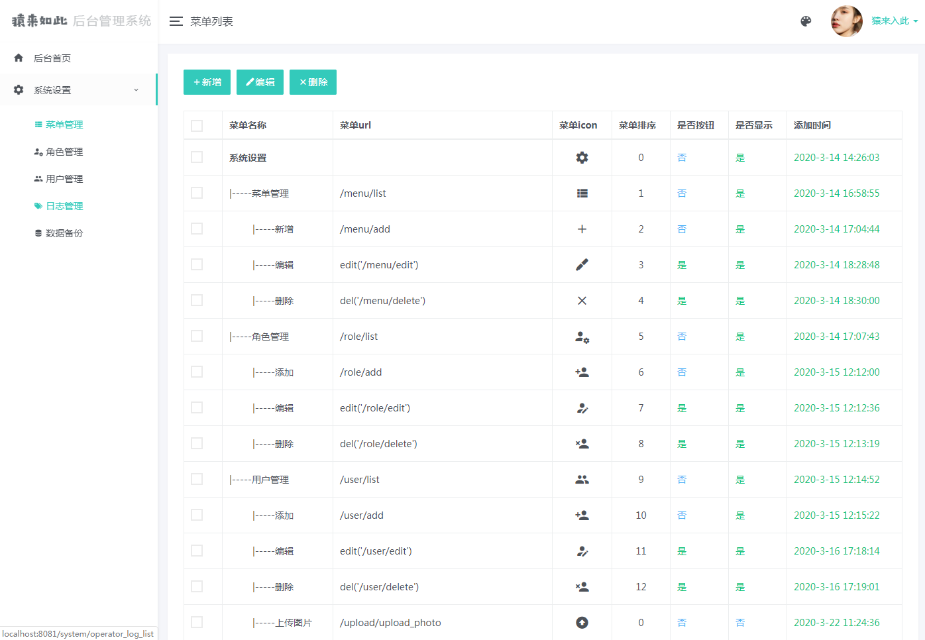Viewport: 925px width, 640px height.
Task: Open 后台首页 from the sidebar
Action: (x=52, y=58)
